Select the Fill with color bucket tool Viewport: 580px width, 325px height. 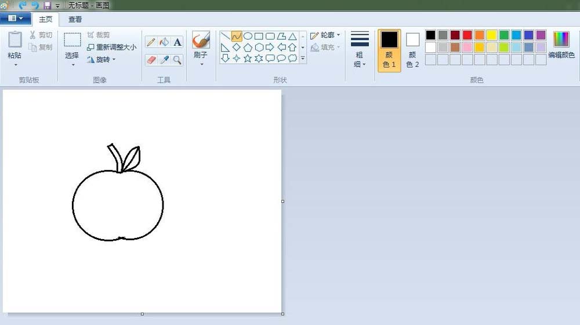[x=164, y=42]
